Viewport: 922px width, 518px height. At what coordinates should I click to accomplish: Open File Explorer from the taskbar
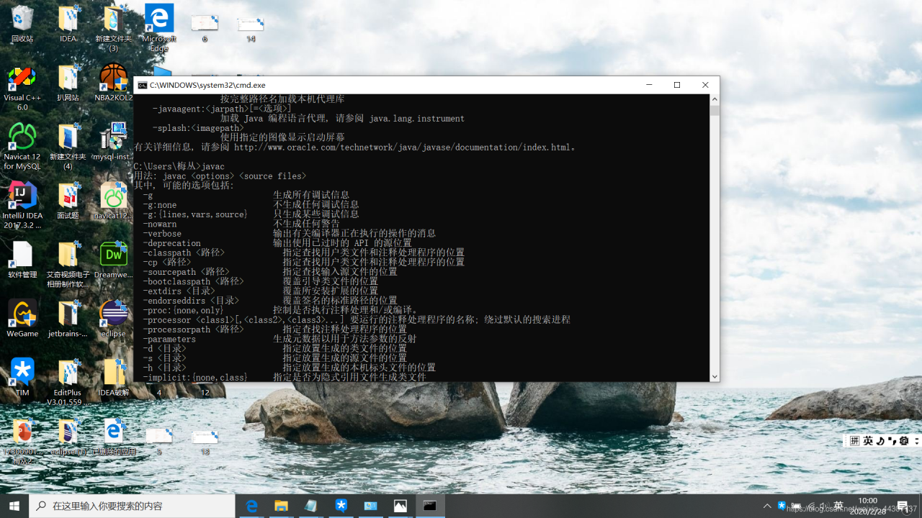point(281,506)
